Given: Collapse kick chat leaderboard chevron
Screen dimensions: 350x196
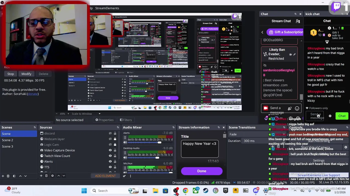Looking at the screenshot, I should click(327, 42).
